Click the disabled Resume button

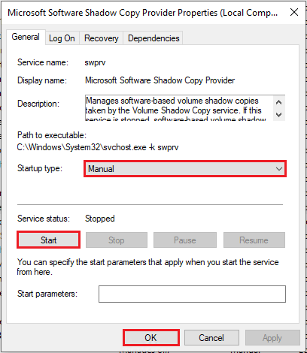click(254, 240)
